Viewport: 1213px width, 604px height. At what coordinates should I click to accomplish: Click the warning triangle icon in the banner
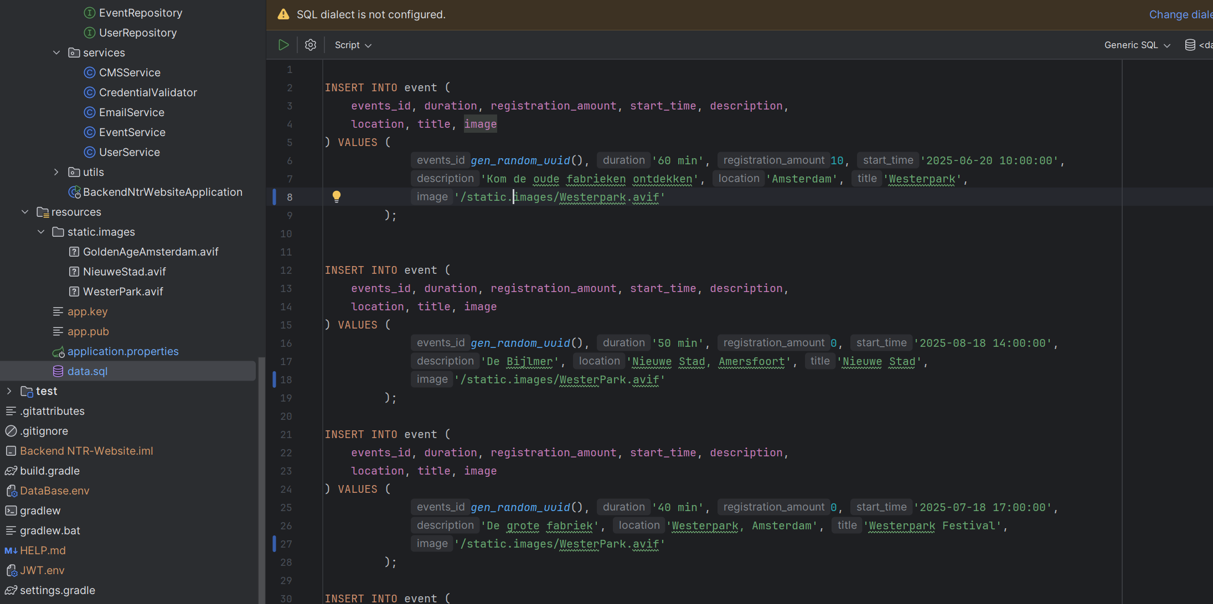click(283, 14)
